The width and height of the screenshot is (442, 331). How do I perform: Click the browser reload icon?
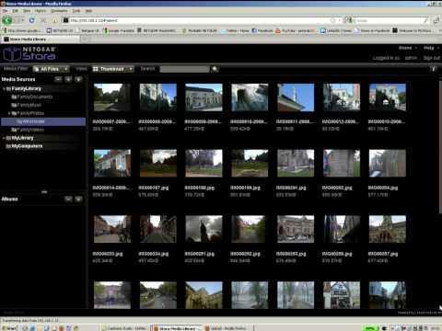point(31,20)
